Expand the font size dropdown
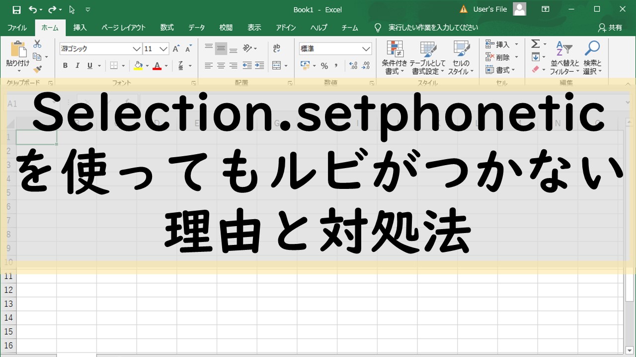The image size is (636, 357). point(163,49)
